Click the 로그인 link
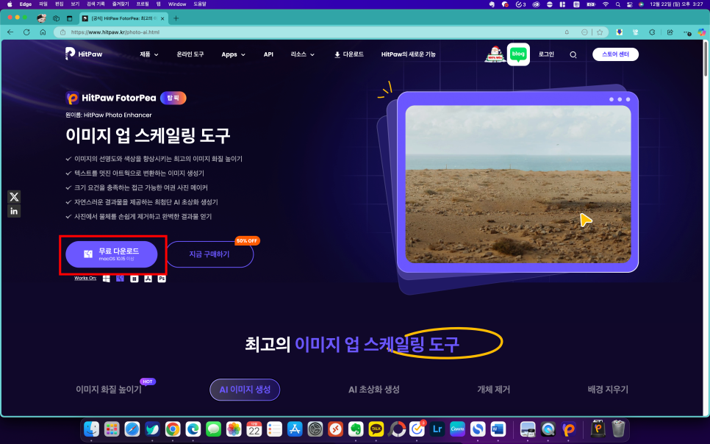Screen dimensions: 710x444 (546, 54)
